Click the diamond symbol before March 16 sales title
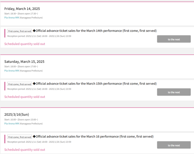This screenshot has width=194, height=154. coord(34,136)
